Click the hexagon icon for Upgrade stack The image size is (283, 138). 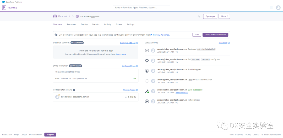(x=147, y=81)
